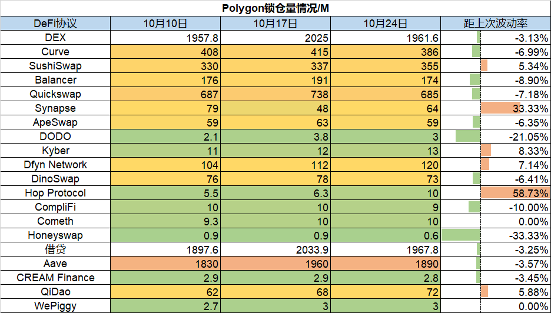This screenshot has height=313, width=551.
Task: Select the CREAM Finance cell
Action: pos(55,278)
